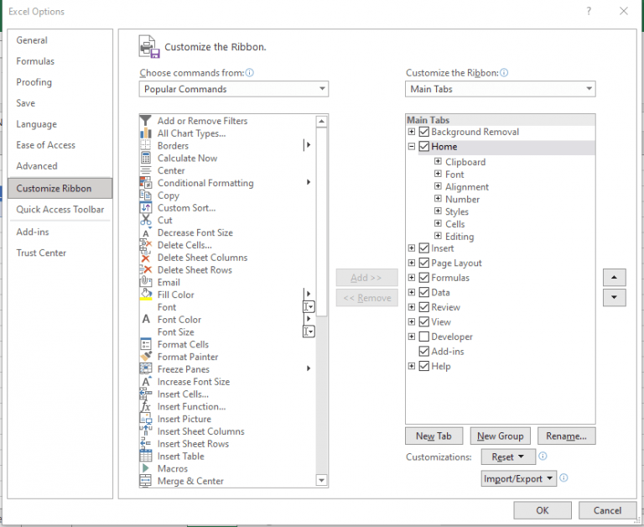
Task: Click the Merge & Center icon
Action: coord(145,481)
